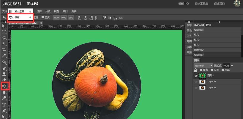Collapse the left toolbox with >< arrows
The image size is (243, 119).
[x=4, y=22]
